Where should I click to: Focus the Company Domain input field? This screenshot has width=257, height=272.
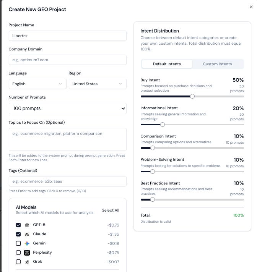[68, 60]
